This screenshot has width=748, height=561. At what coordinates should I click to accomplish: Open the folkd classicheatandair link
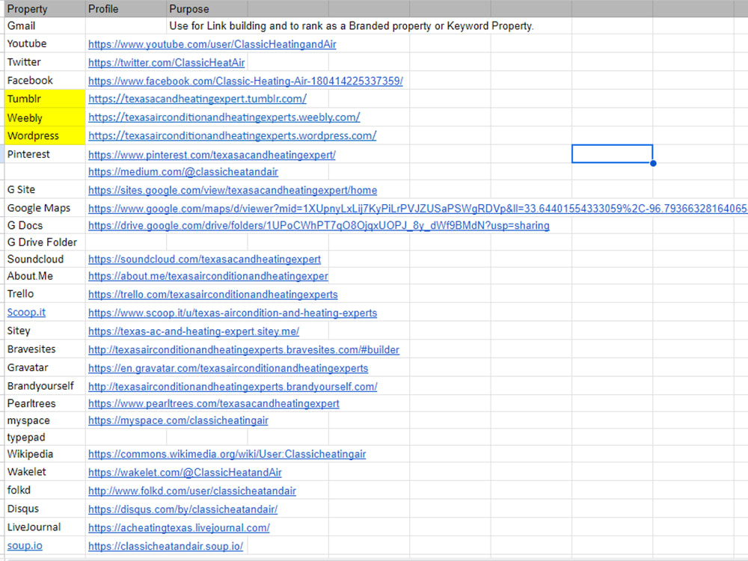(192, 491)
